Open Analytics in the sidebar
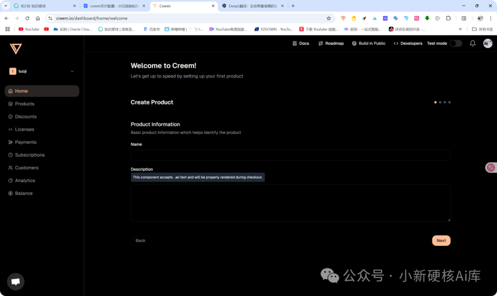Screen dimensions: 497x296 coord(42,181)
